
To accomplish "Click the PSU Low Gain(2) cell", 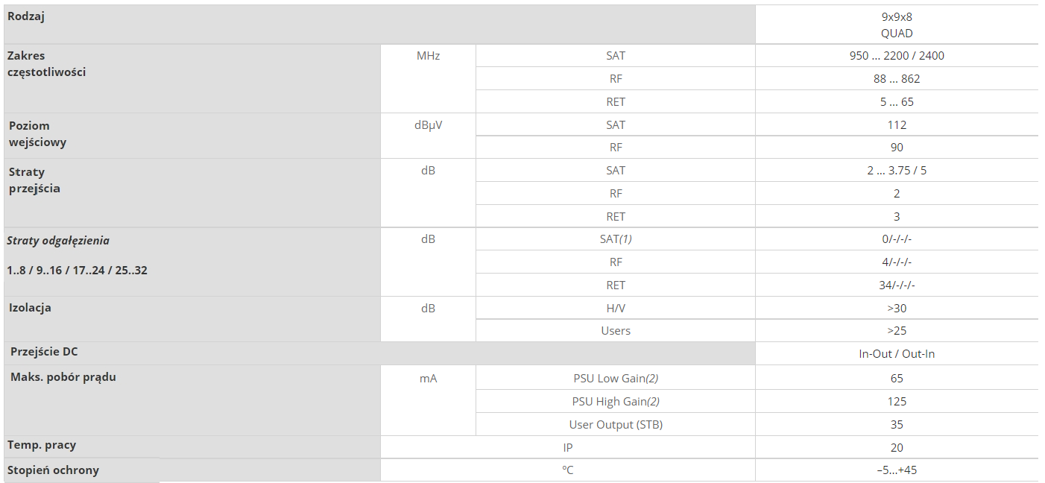I will tap(615, 378).
